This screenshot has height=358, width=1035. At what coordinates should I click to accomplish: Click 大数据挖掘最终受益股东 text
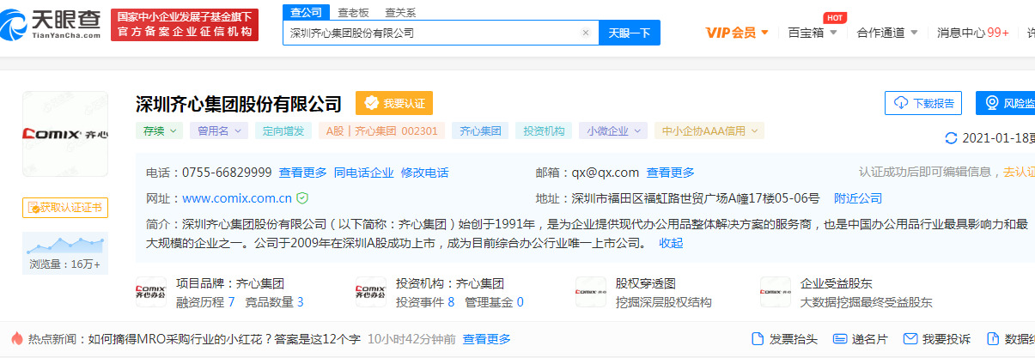click(x=866, y=302)
